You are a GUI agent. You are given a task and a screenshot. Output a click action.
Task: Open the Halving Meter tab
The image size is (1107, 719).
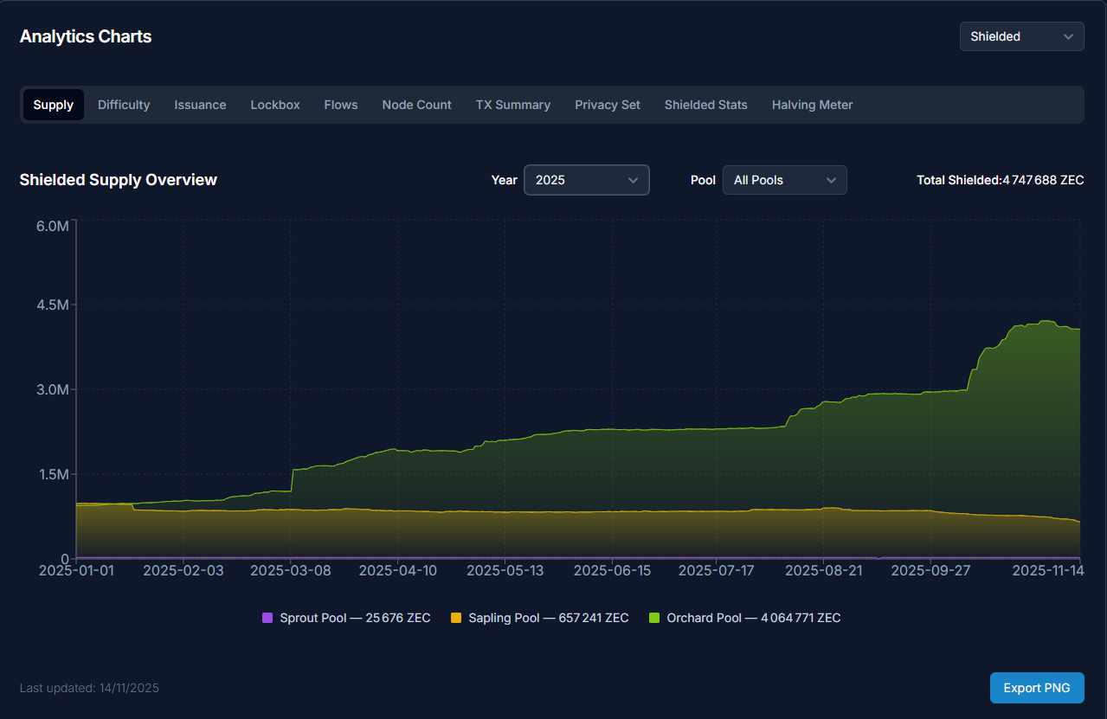(813, 105)
